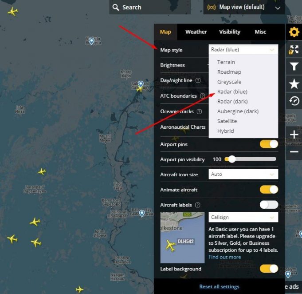The width and height of the screenshot is (302, 294).
Task: Click the DLH542 label preview thumbnail
Action: coord(182,238)
